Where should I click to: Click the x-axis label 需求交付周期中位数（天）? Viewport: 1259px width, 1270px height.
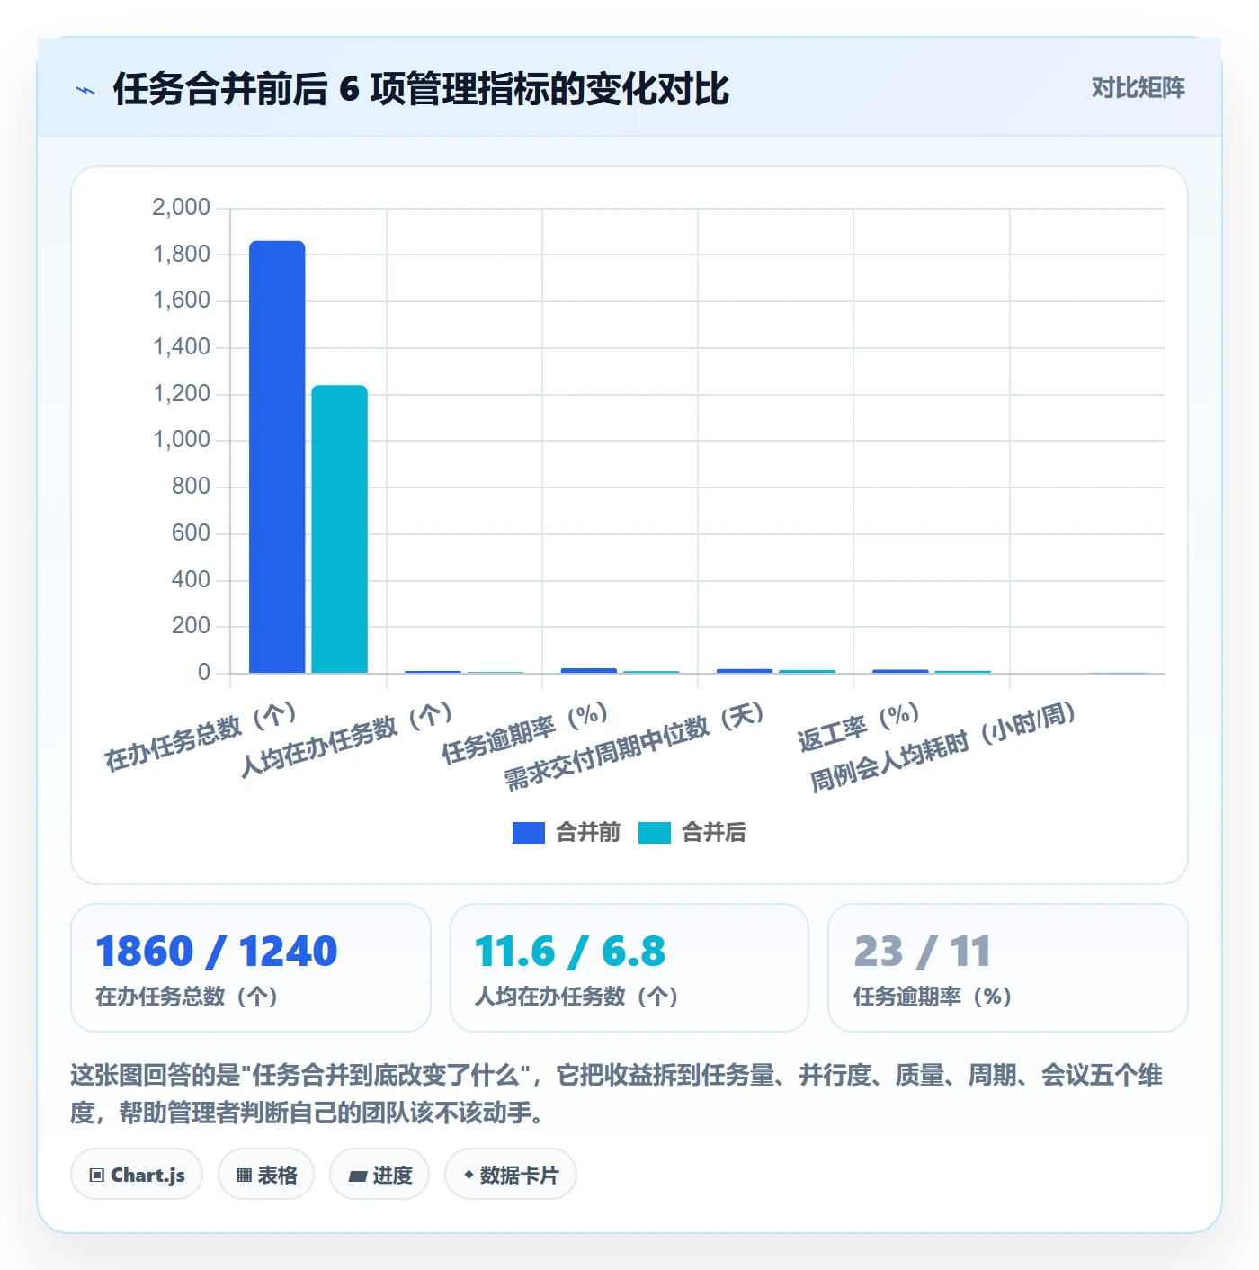pos(634,747)
